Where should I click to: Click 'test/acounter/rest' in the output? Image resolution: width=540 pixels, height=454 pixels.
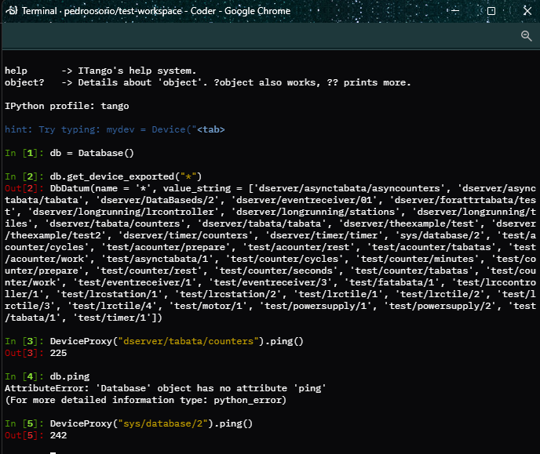(298, 247)
